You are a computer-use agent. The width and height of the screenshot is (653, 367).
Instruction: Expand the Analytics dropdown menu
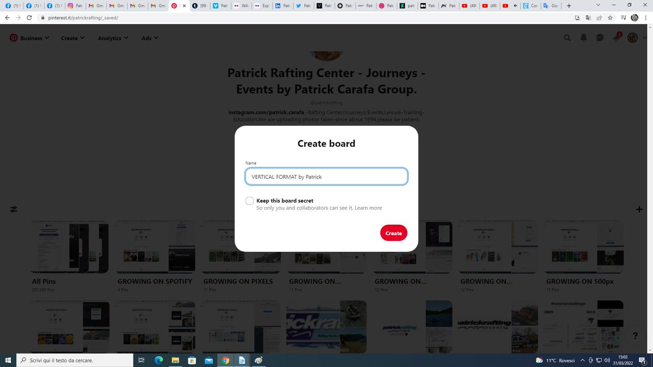113,38
